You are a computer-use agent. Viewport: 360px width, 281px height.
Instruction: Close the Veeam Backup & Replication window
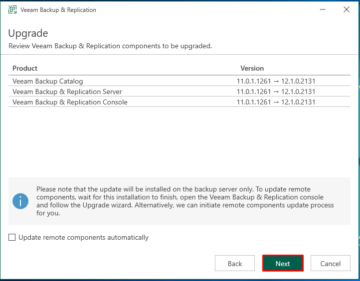347,9
